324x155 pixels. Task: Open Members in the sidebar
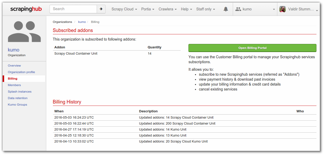14,85
